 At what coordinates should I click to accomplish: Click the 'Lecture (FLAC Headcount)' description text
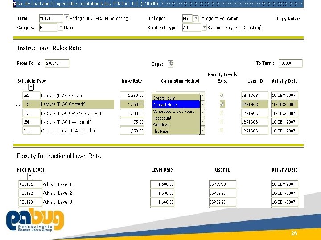tap(66, 122)
